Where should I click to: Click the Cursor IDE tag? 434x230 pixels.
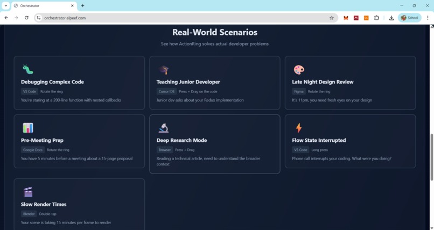click(x=166, y=91)
